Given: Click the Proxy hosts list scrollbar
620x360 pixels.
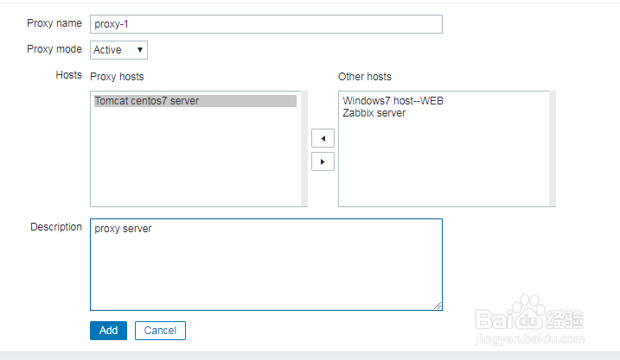Looking at the screenshot, I should (x=304, y=148).
